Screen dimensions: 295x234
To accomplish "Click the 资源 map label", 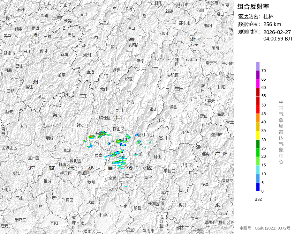I will point(129,79).
